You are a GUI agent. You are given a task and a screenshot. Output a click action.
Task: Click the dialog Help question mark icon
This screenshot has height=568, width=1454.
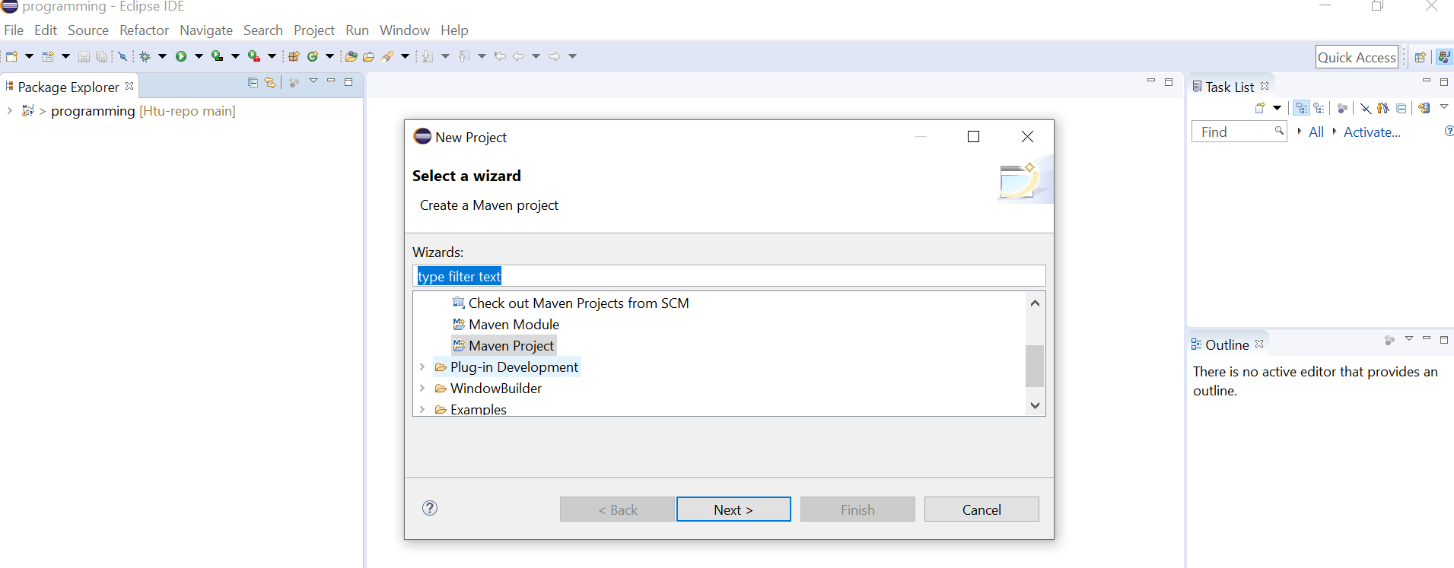pyautogui.click(x=430, y=508)
